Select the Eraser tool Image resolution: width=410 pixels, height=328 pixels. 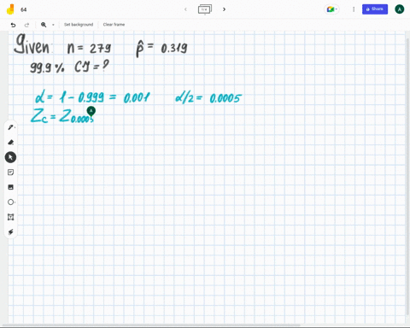[10, 142]
